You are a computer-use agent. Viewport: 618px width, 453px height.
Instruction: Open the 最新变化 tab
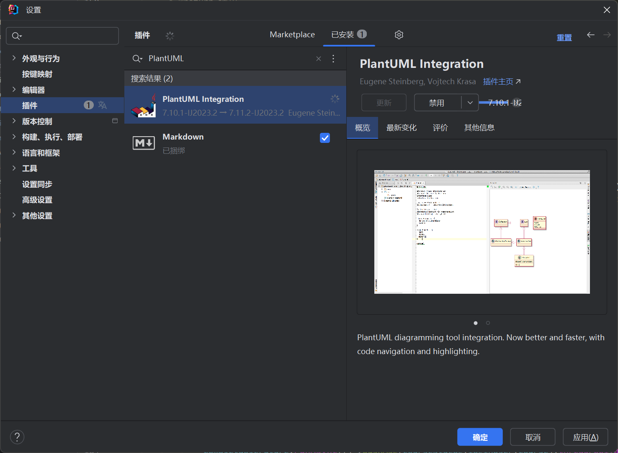402,128
